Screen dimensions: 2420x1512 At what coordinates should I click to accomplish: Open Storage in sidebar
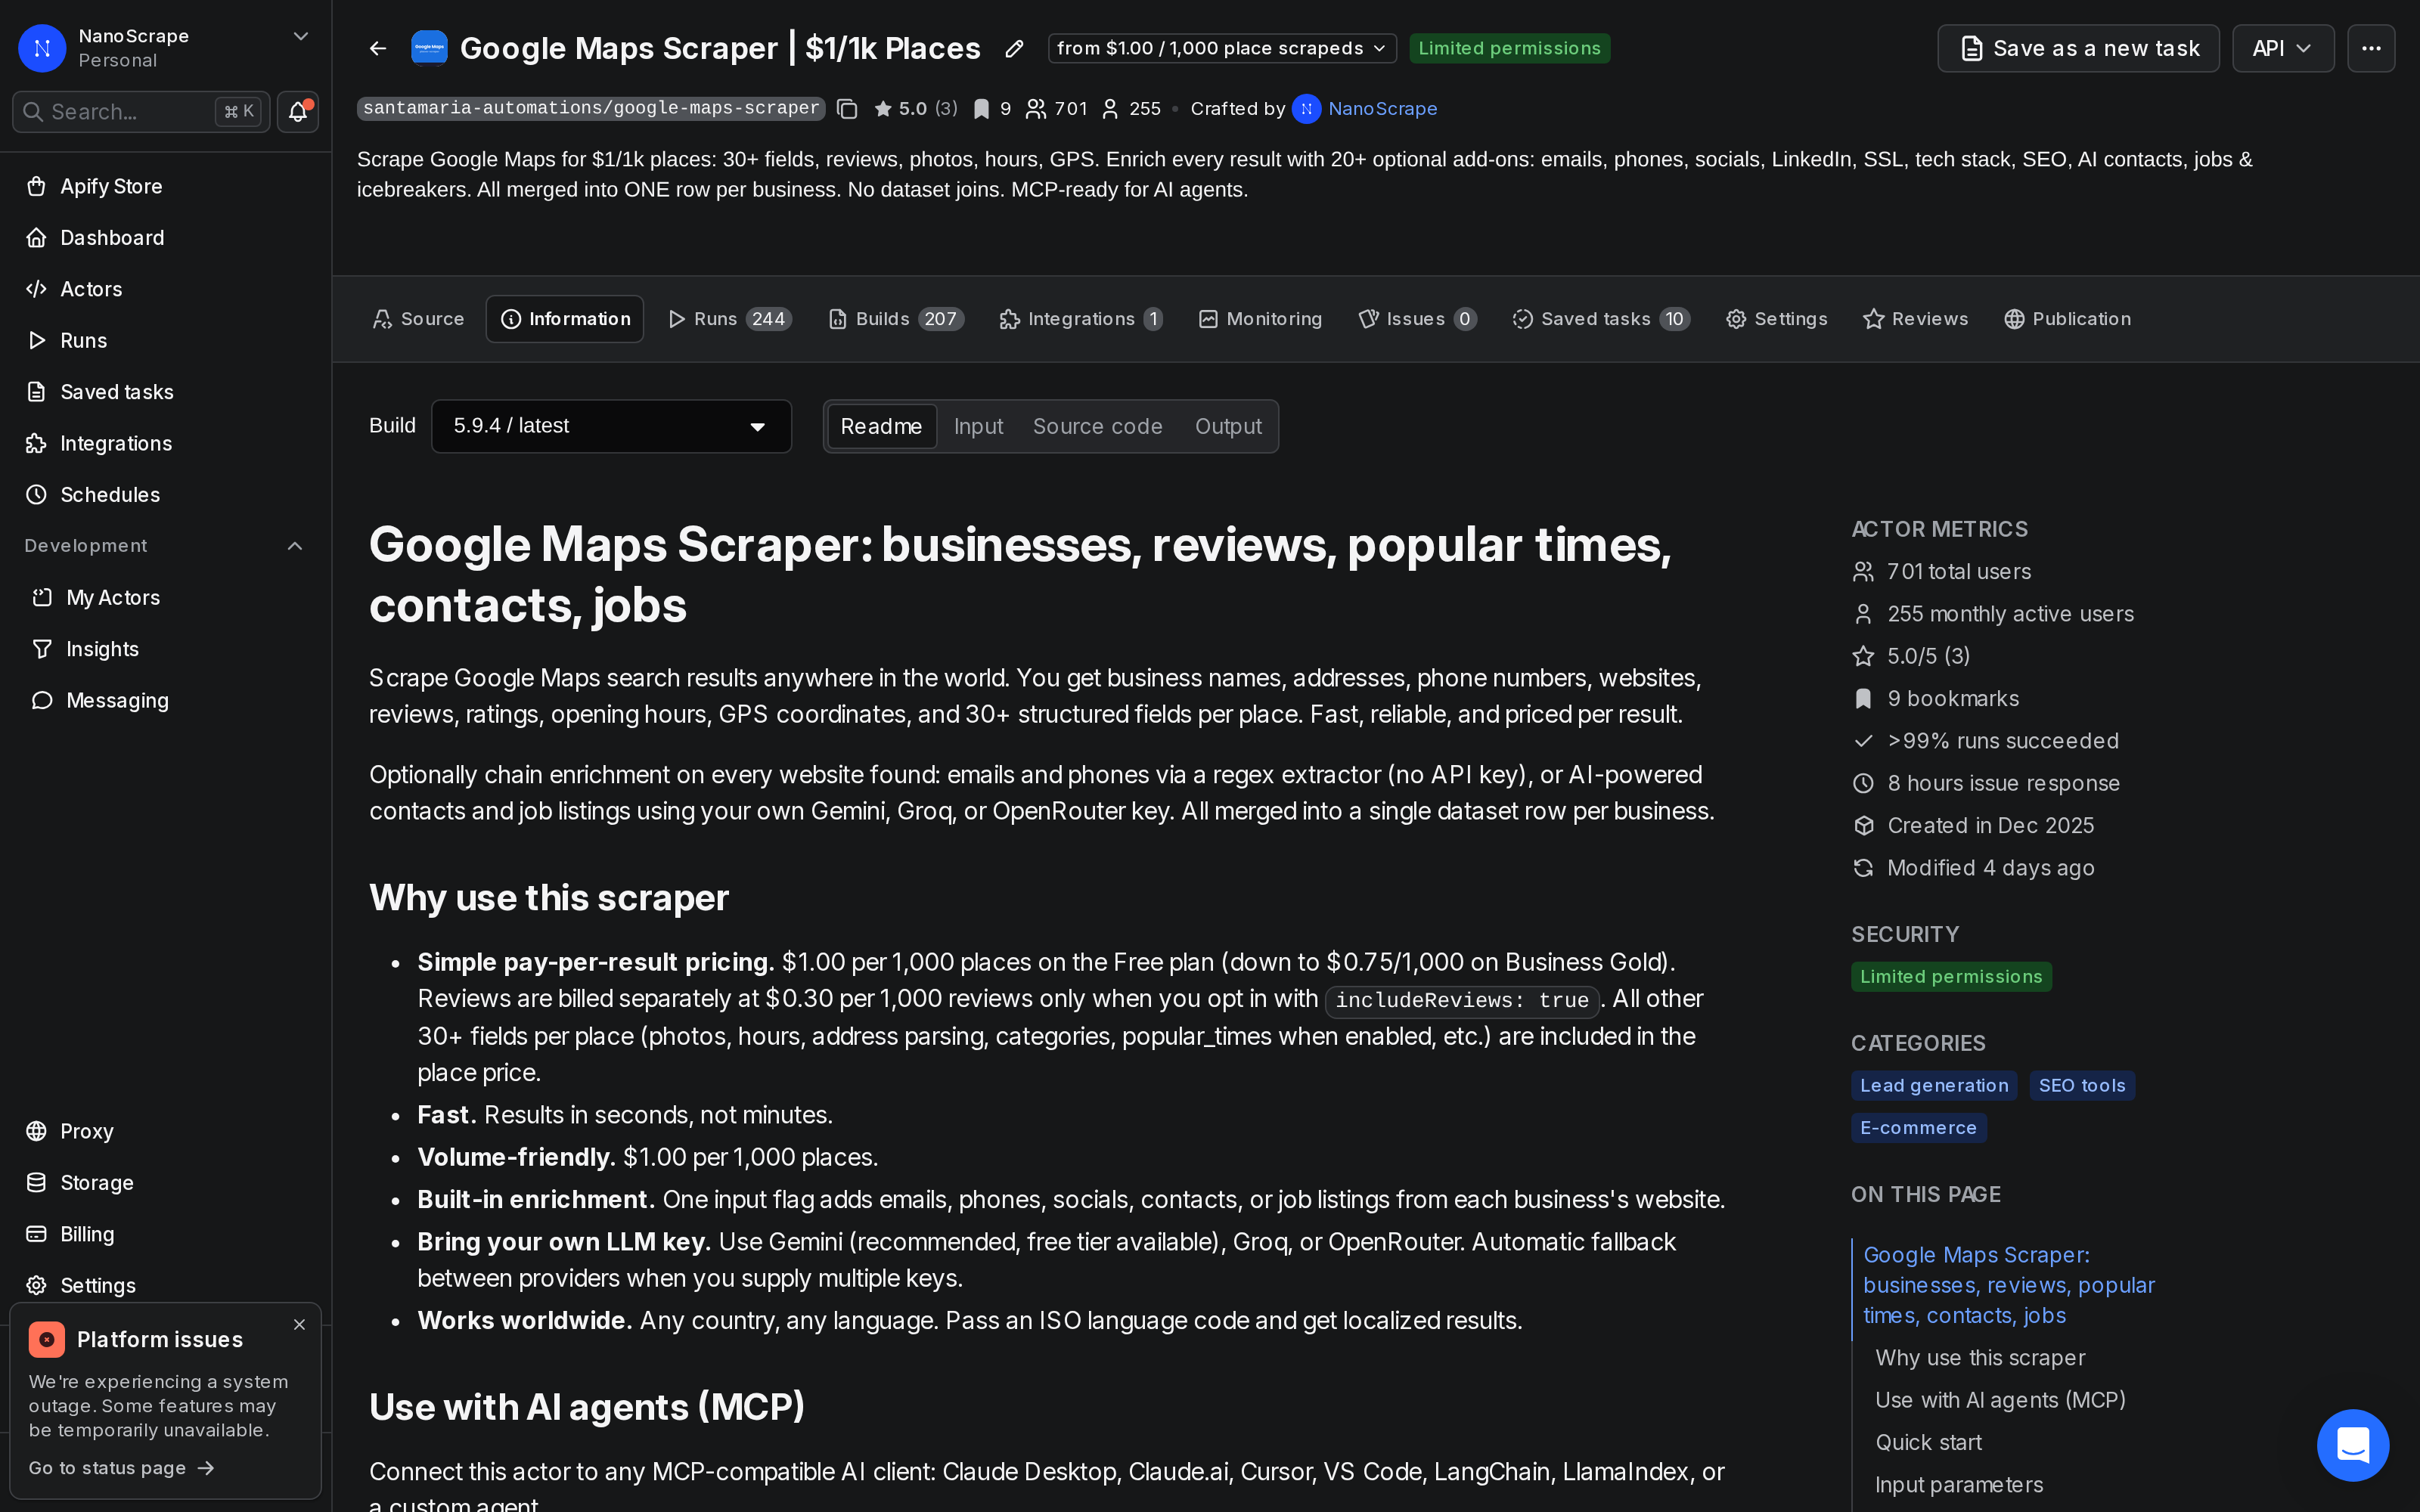click(x=166, y=1183)
